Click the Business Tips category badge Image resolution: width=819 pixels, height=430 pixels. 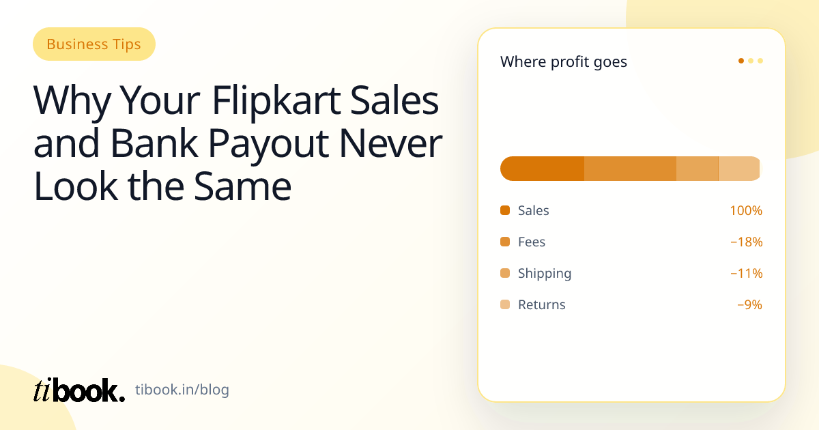click(x=94, y=44)
